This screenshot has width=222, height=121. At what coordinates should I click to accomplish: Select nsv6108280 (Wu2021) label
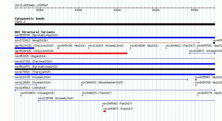(144, 46)
